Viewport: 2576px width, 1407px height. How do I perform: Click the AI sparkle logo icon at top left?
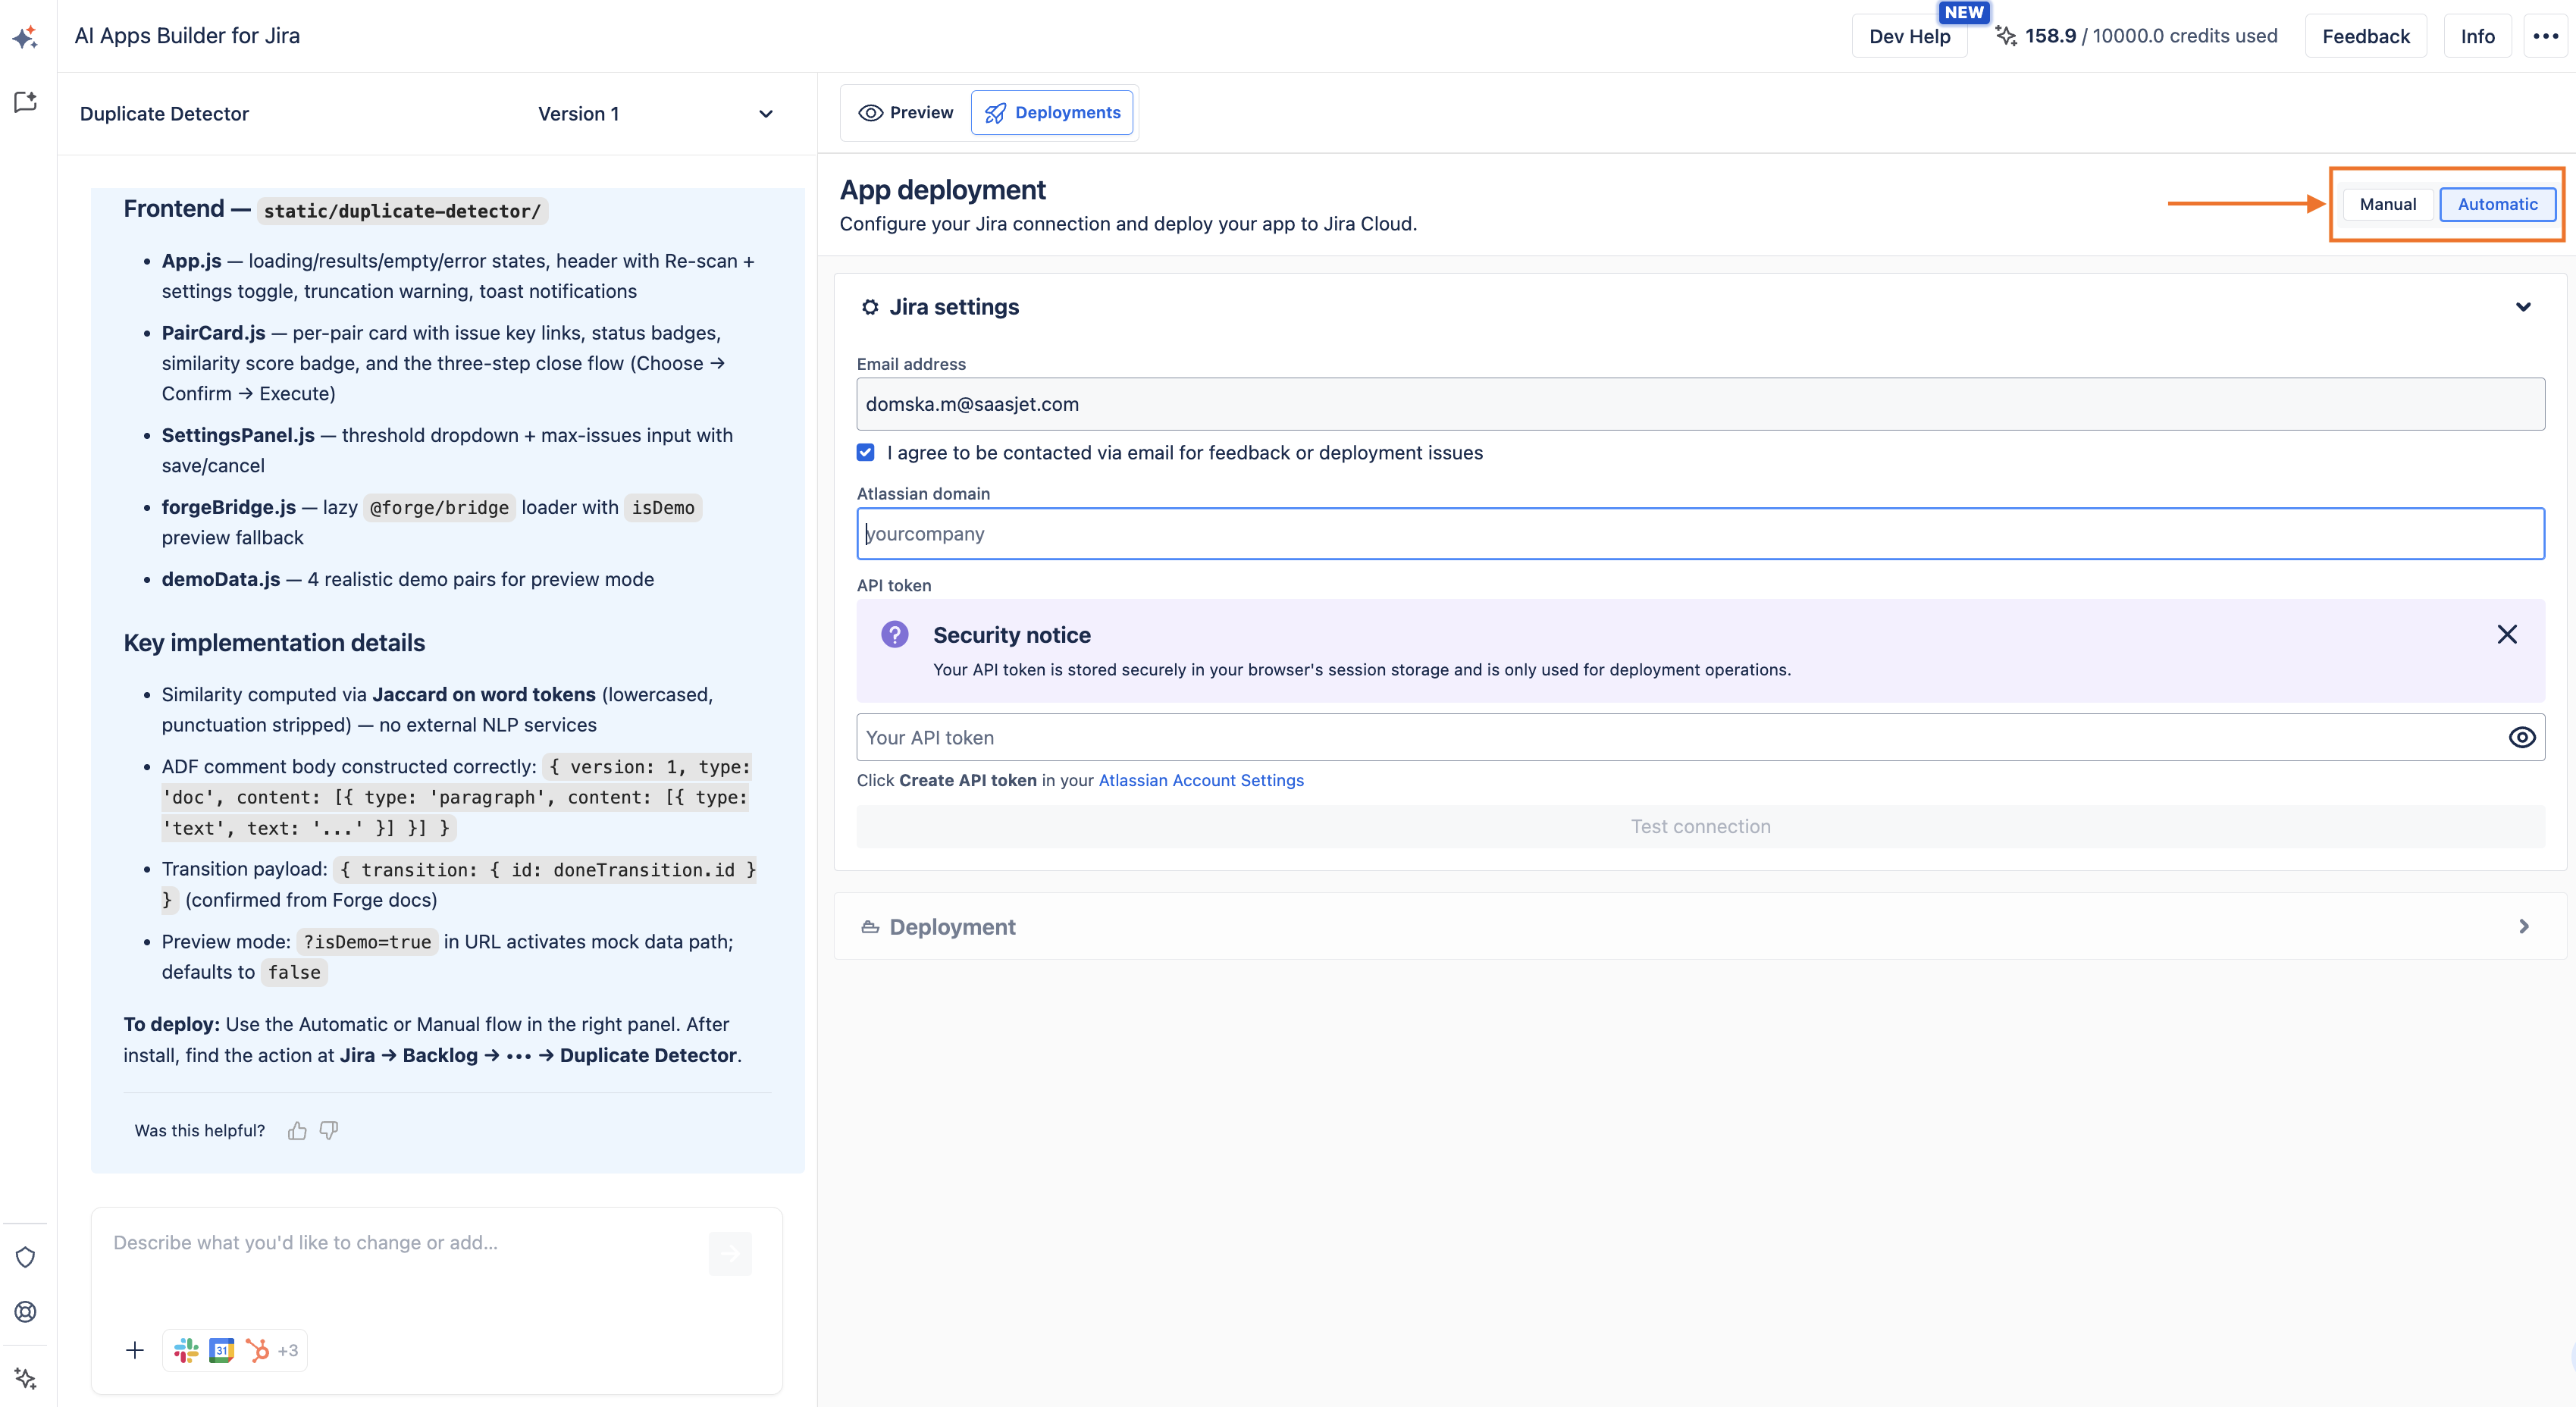click(x=25, y=37)
